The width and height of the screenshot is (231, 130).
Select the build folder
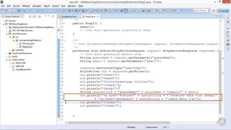[x=14, y=56]
